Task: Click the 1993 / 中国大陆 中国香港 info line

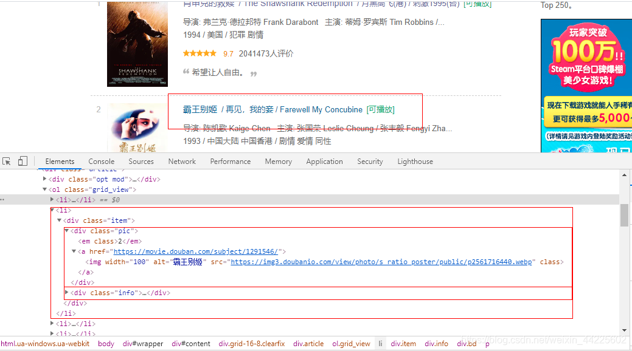Action: (x=257, y=141)
